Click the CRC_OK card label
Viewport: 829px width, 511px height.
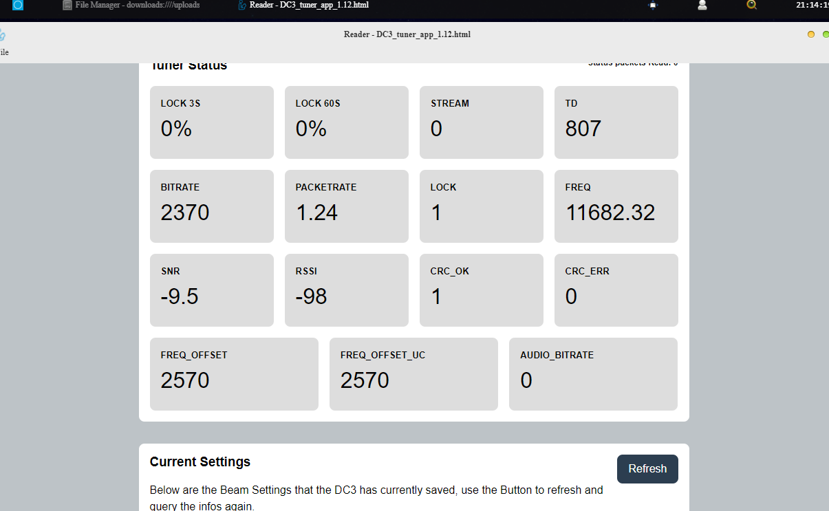pos(450,271)
